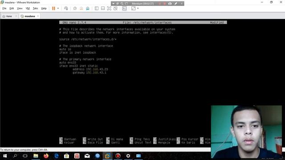This screenshot has height=160, width=285.
Task: Send Ctrl+Alt+Del to the virtual machine
Action: 66,8
